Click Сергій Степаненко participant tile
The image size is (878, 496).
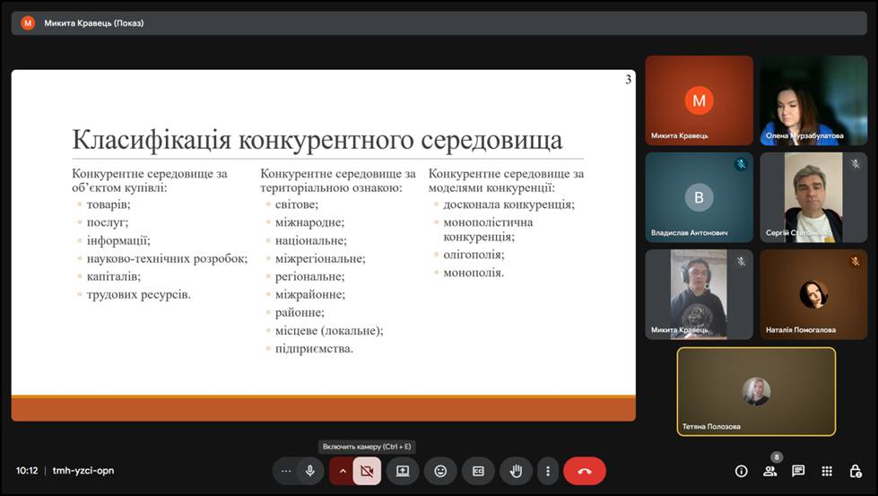[x=813, y=196]
